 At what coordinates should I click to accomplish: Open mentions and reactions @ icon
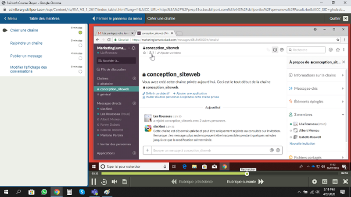pos(331,50)
